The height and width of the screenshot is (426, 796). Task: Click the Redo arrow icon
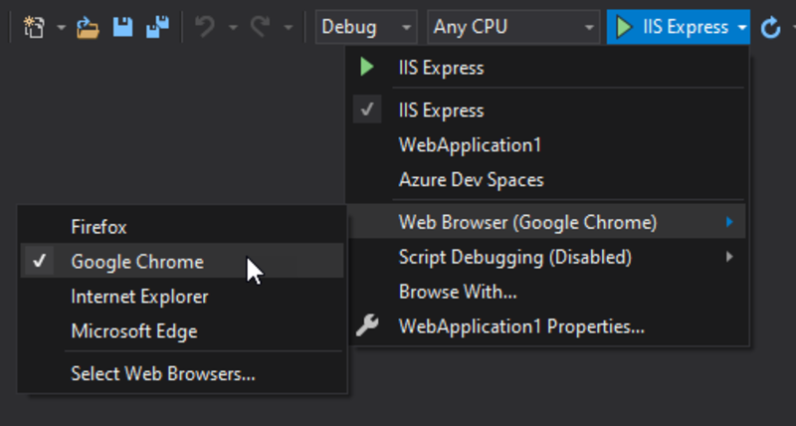click(260, 27)
